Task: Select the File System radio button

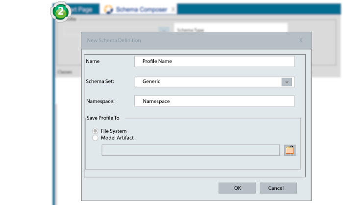Action: coord(95,131)
